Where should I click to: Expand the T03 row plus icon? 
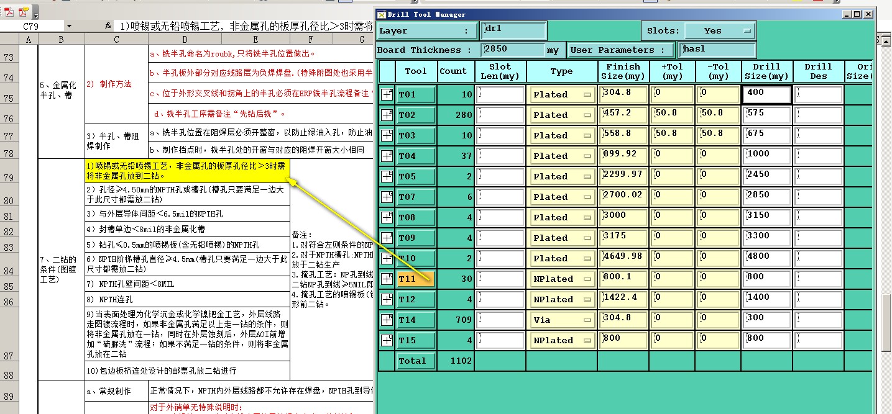coord(387,136)
